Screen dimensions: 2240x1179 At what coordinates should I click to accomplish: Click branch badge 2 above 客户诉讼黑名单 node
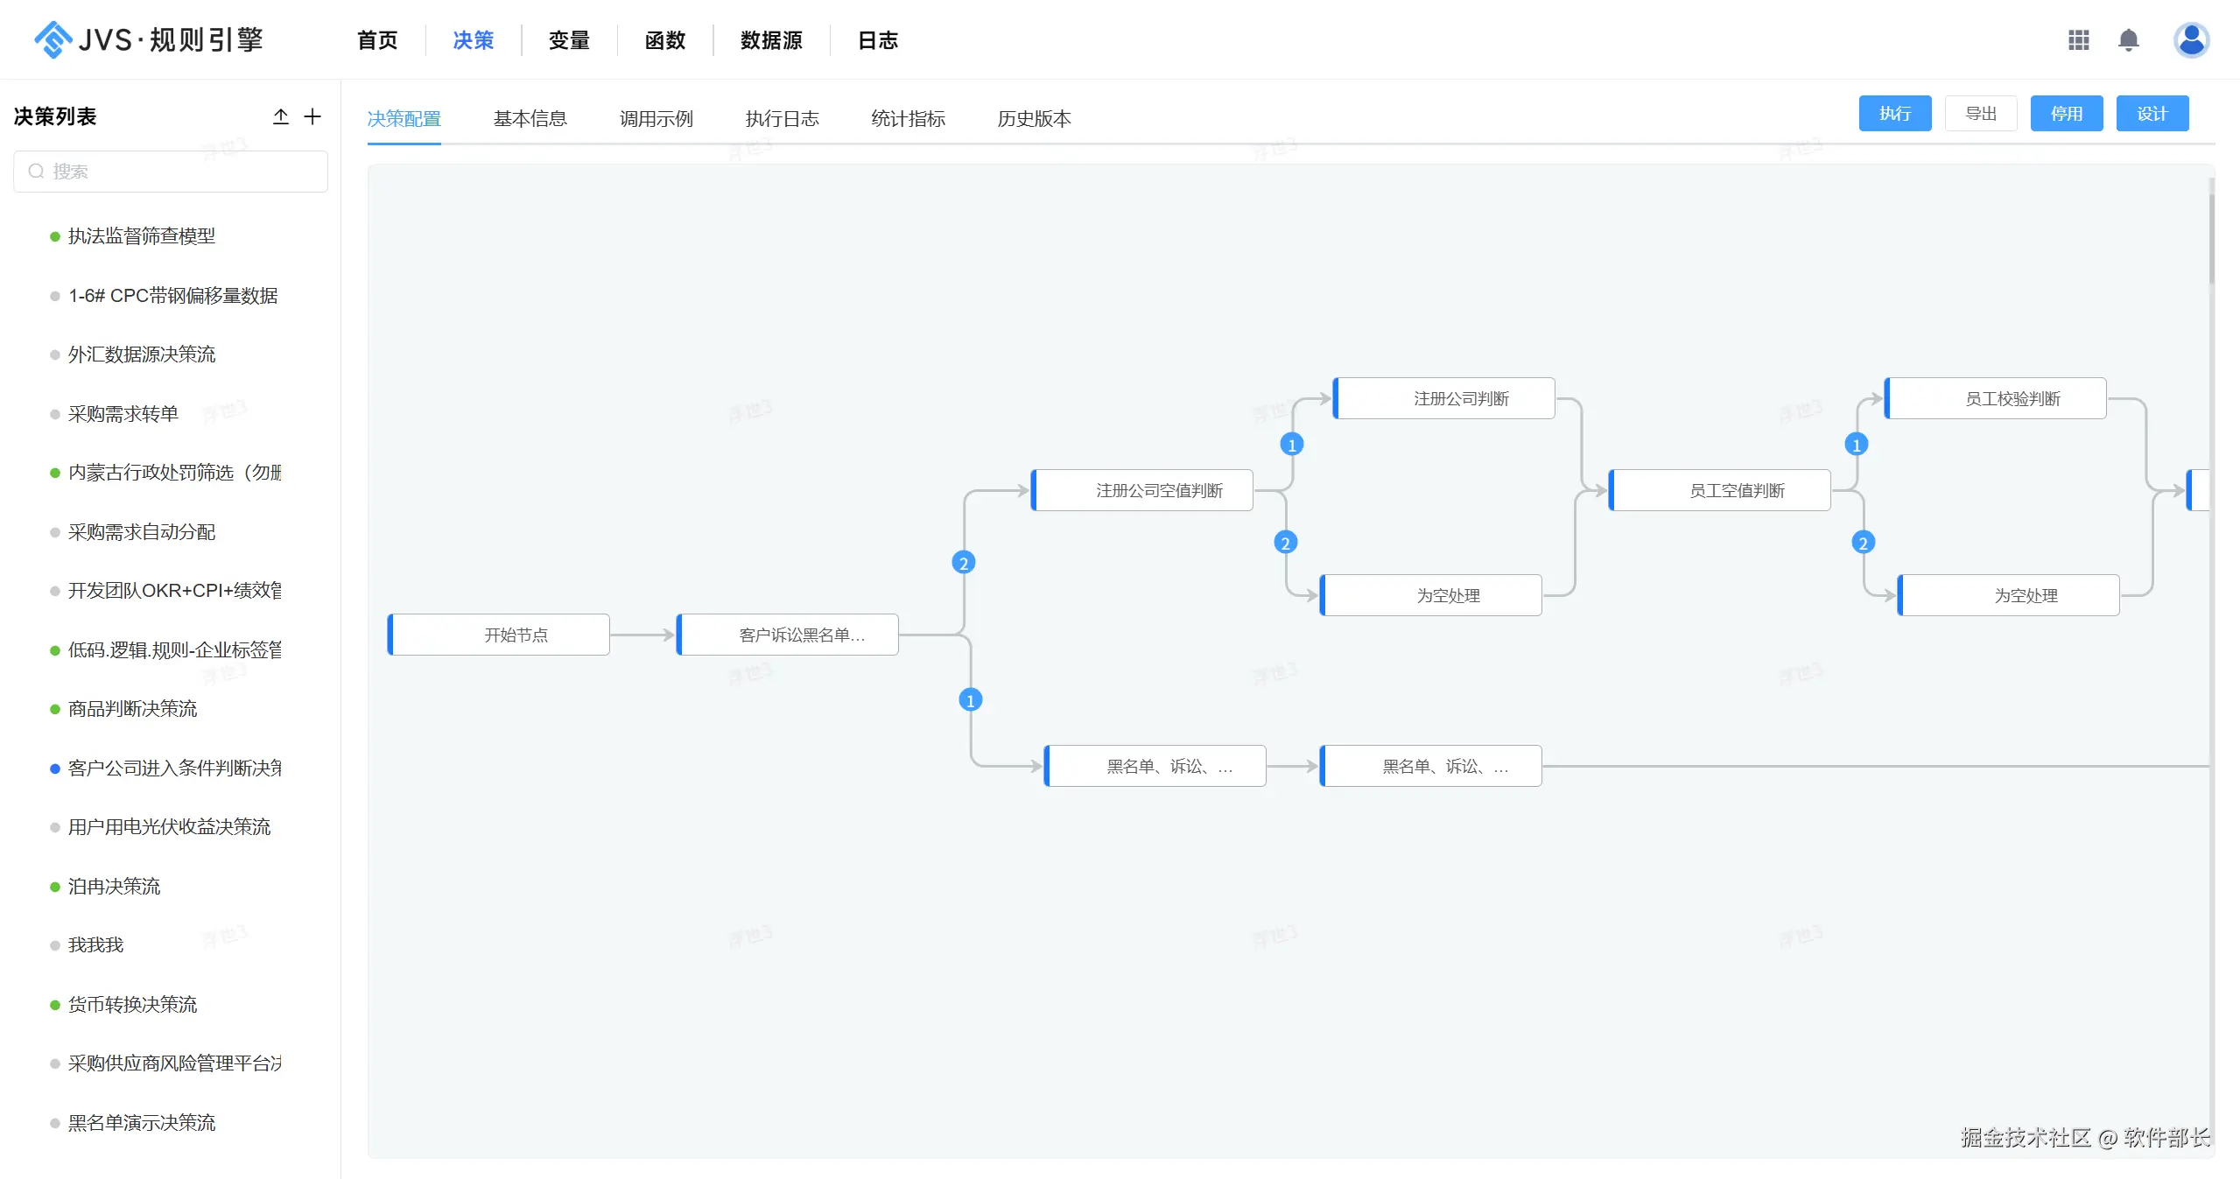point(963,563)
